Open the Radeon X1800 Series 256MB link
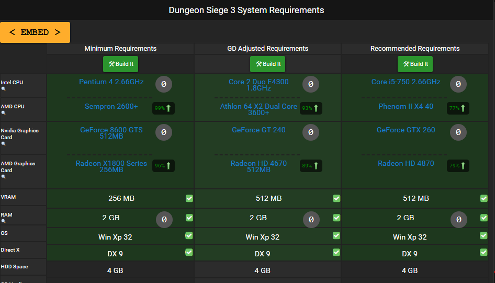The image size is (495, 283). (x=111, y=166)
